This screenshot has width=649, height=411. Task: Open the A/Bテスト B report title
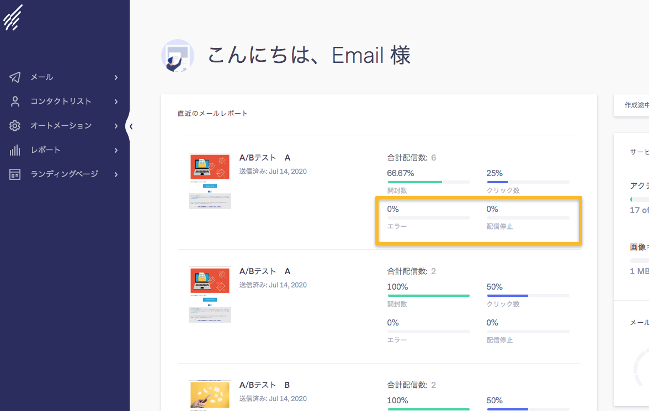[264, 385]
